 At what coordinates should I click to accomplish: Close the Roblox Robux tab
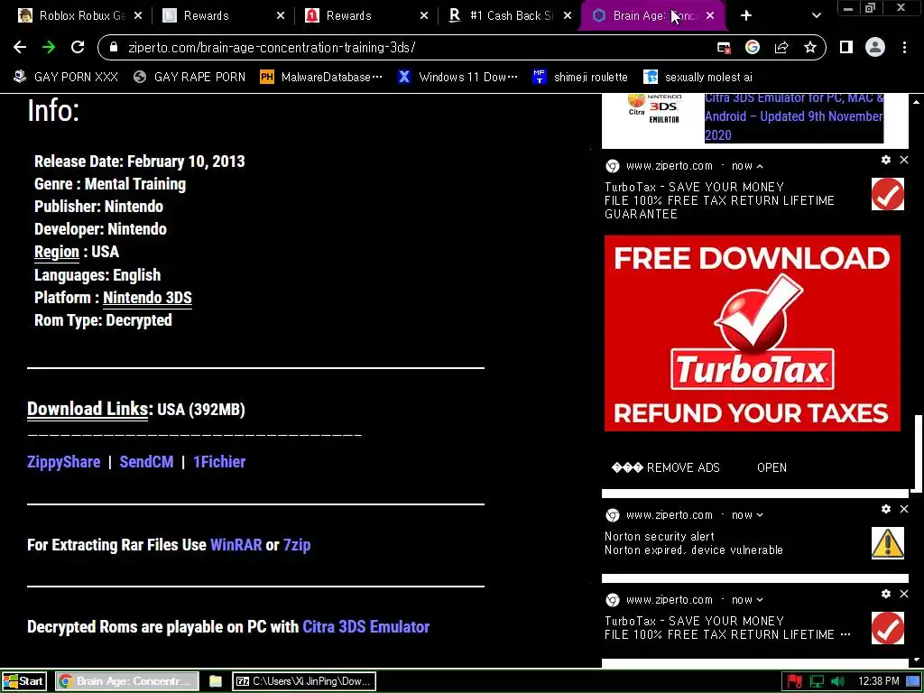pos(138,16)
